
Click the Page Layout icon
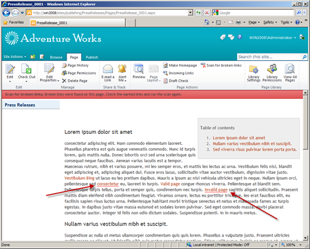154,69
